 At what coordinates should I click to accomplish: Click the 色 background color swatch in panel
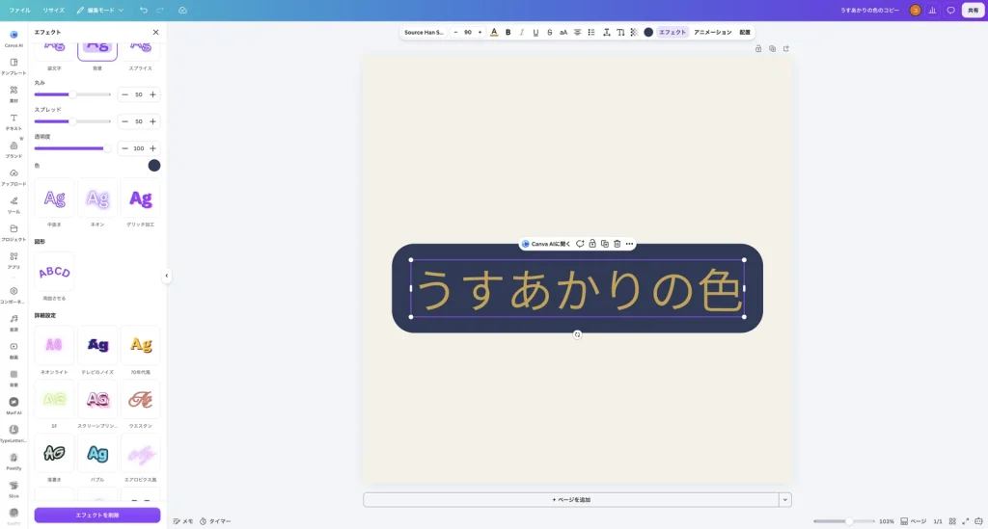154,166
